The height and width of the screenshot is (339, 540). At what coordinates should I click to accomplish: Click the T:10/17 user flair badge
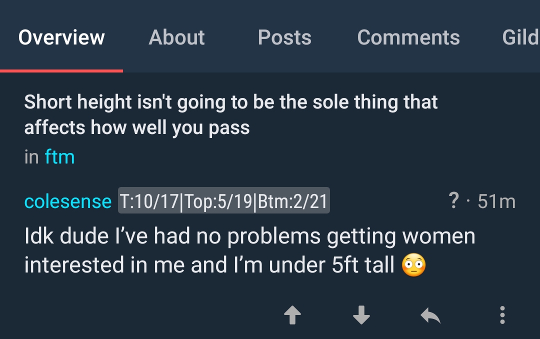(x=224, y=200)
